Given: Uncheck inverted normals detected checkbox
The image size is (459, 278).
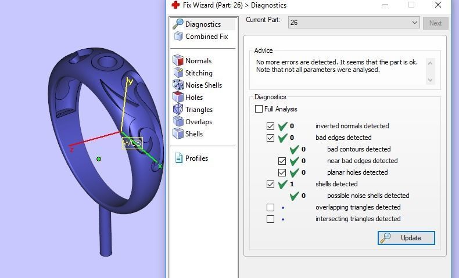Looking at the screenshot, I should [x=270, y=127].
